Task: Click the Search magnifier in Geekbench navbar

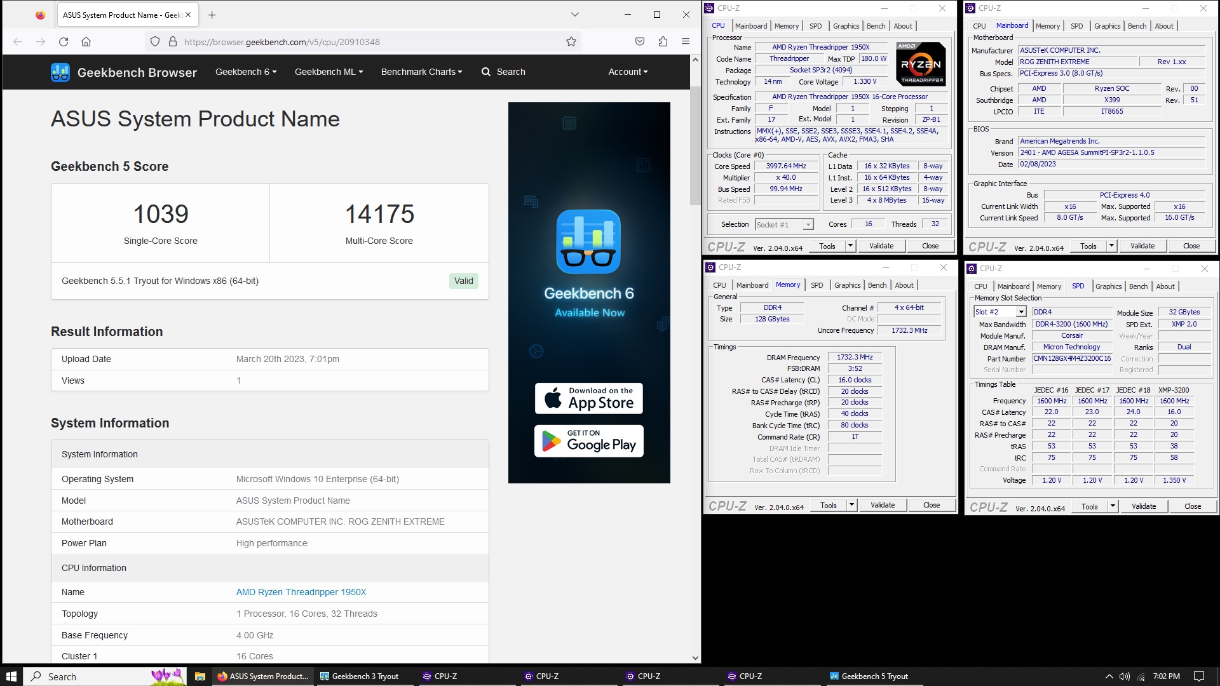Action: [486, 72]
